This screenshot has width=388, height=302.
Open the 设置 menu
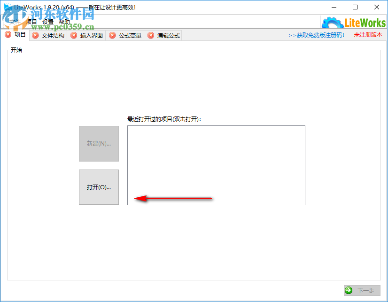[x=47, y=21]
